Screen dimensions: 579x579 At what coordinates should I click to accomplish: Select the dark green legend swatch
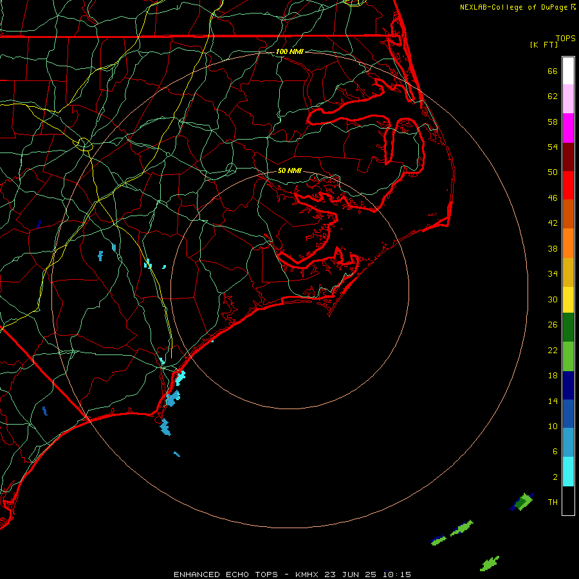click(x=568, y=327)
